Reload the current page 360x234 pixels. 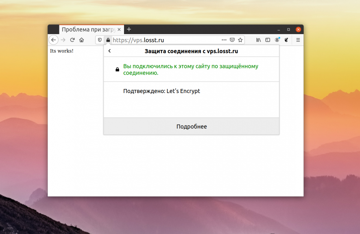[72, 40]
